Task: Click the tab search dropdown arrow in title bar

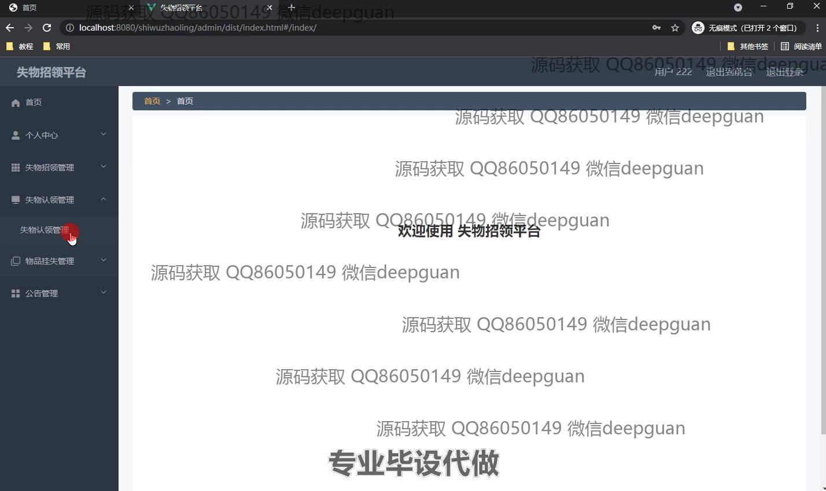Action: pos(738,8)
